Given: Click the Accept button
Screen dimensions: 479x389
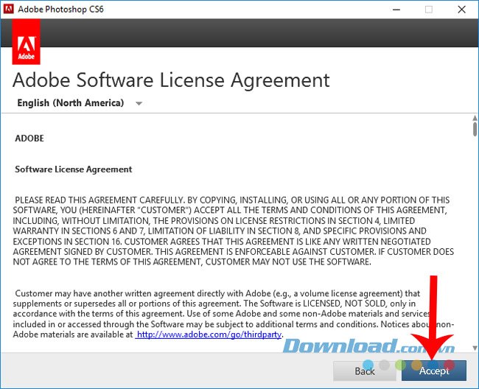Looking at the screenshot, I should click(434, 371).
